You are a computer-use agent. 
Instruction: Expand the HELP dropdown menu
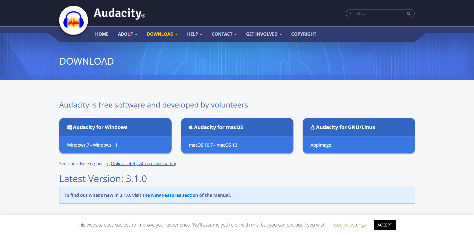195,34
